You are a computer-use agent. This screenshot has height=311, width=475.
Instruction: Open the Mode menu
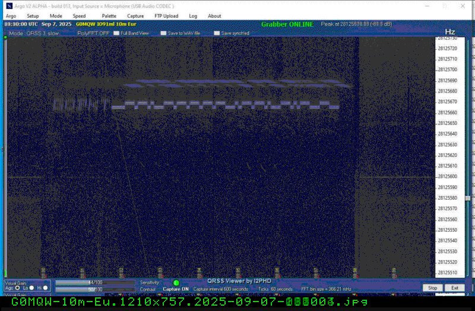(x=56, y=16)
